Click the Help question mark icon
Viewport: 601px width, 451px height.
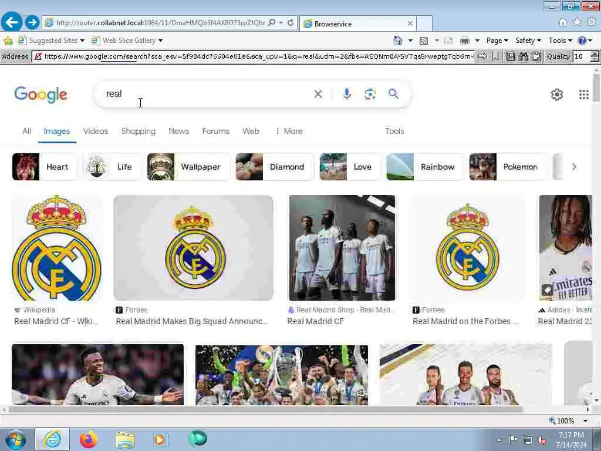click(x=582, y=41)
